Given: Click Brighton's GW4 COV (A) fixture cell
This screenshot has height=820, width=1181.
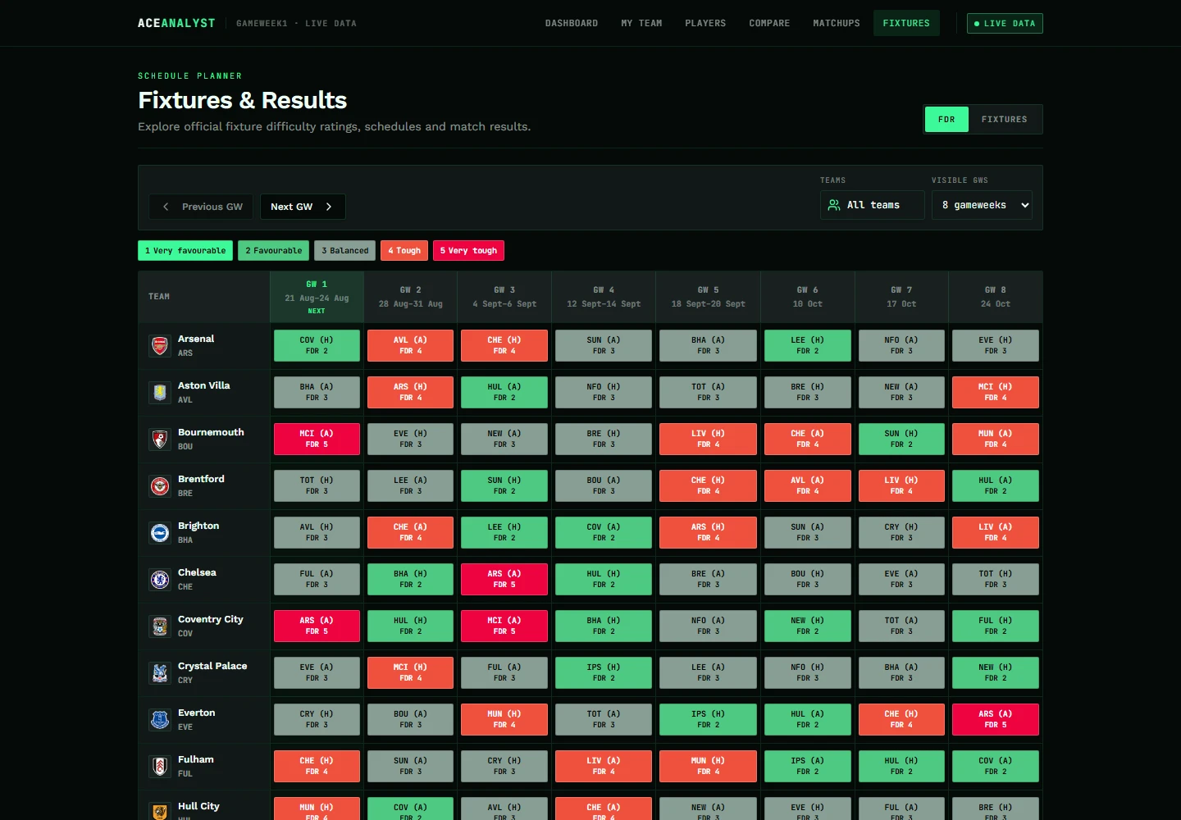Looking at the screenshot, I should (604, 532).
